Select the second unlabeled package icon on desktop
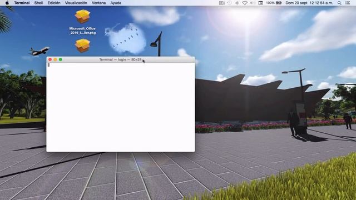Viewport: 356px width, 200px height. tap(82, 46)
